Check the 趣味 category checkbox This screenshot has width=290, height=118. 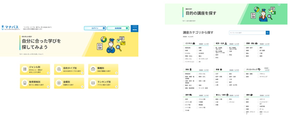point(245,95)
